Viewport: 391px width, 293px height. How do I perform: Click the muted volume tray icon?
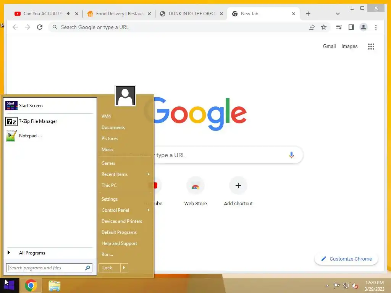pos(355,286)
